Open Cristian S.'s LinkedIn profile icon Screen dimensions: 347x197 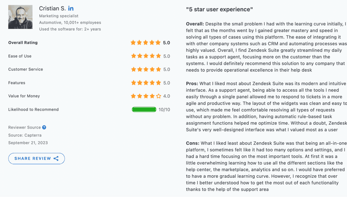pyautogui.click(x=71, y=9)
